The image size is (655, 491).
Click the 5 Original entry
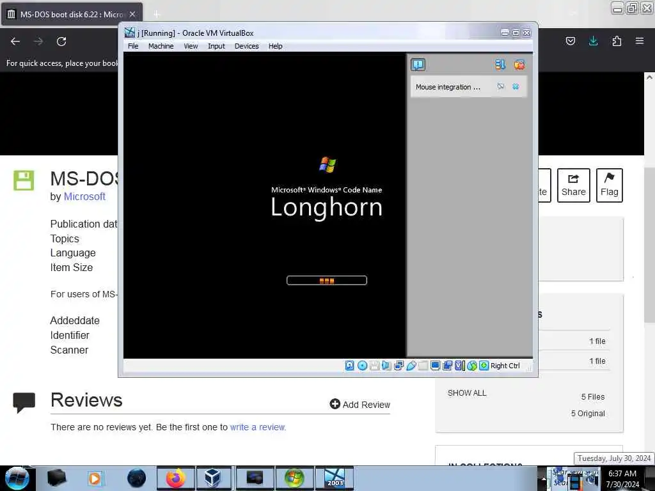point(588,414)
